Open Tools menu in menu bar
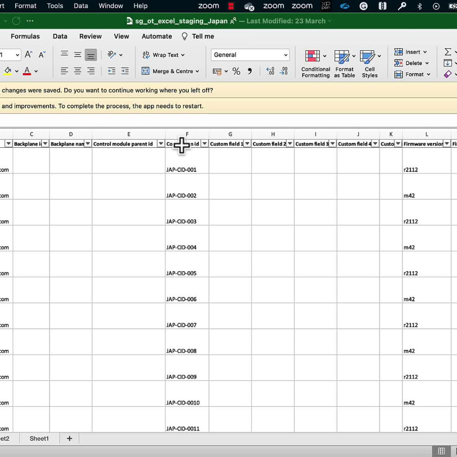The height and width of the screenshot is (457, 457). (x=55, y=6)
